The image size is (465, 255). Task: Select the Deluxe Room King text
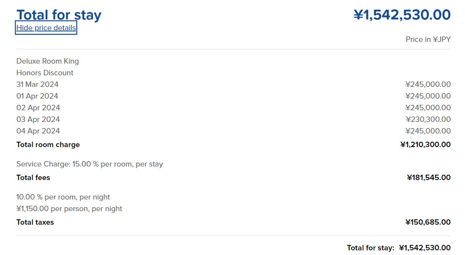[47, 61]
